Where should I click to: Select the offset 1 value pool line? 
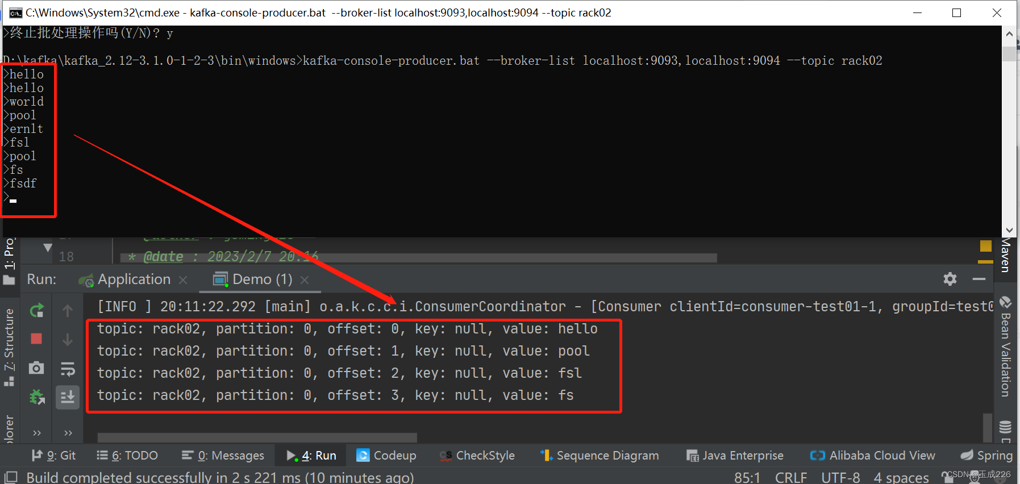[x=343, y=351]
